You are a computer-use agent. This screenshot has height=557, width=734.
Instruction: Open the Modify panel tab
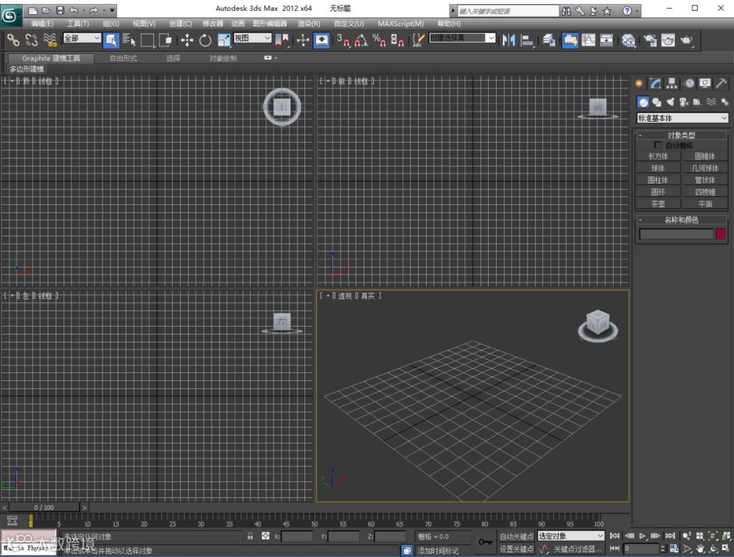[x=655, y=84]
